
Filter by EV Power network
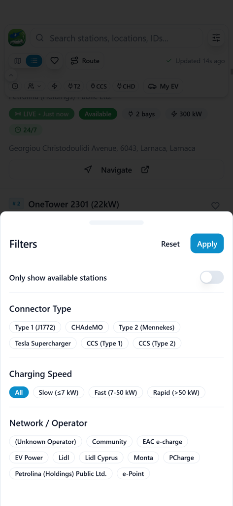click(29, 458)
